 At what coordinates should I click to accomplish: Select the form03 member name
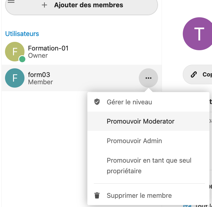(39, 75)
